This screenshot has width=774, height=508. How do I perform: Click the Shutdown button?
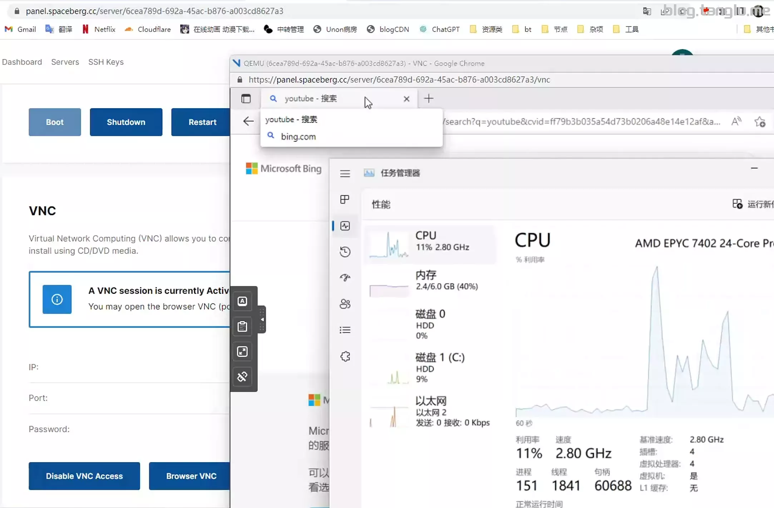(x=126, y=122)
